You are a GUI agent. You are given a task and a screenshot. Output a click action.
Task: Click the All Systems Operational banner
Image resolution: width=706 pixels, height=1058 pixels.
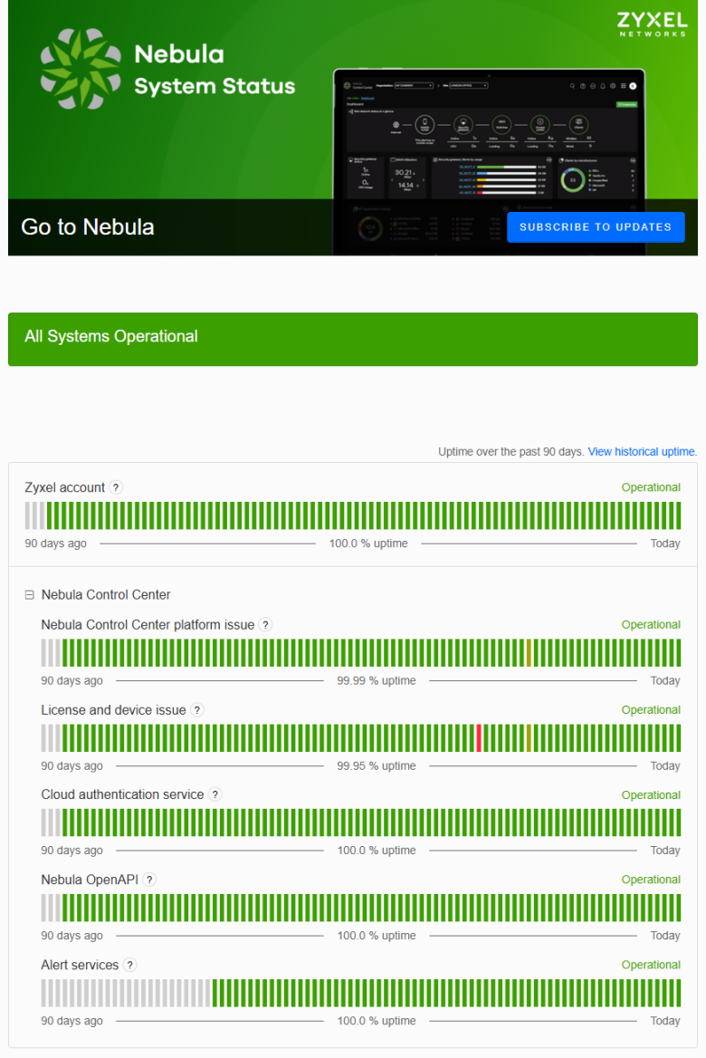[x=353, y=340]
